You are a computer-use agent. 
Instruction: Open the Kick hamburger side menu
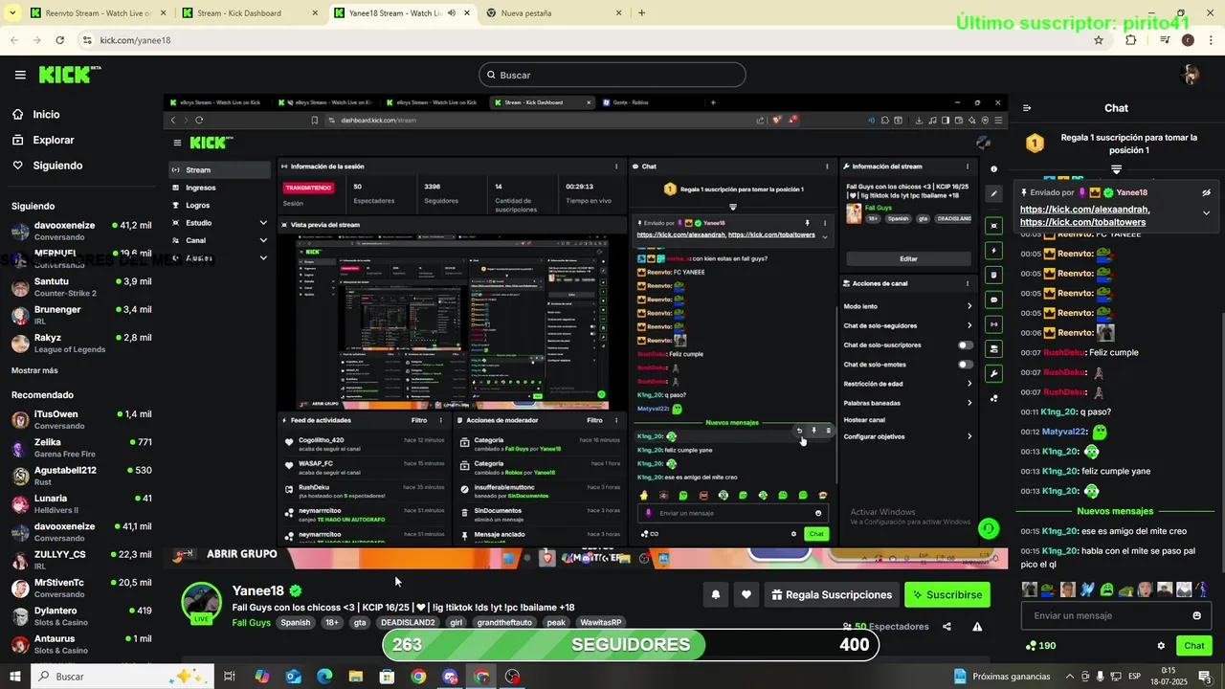[x=20, y=75]
